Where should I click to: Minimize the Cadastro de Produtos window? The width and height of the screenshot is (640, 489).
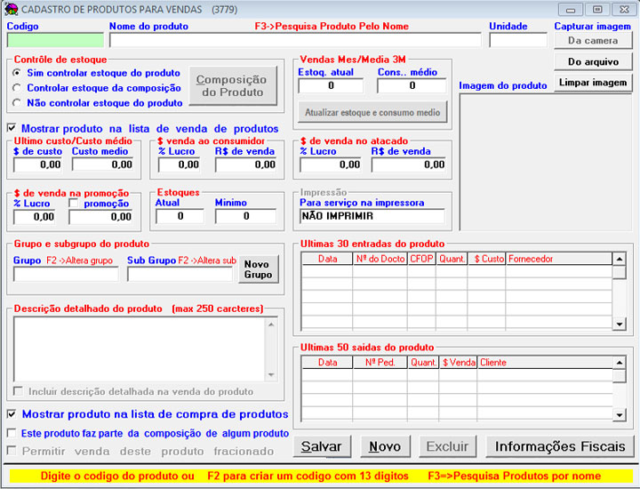click(x=571, y=10)
